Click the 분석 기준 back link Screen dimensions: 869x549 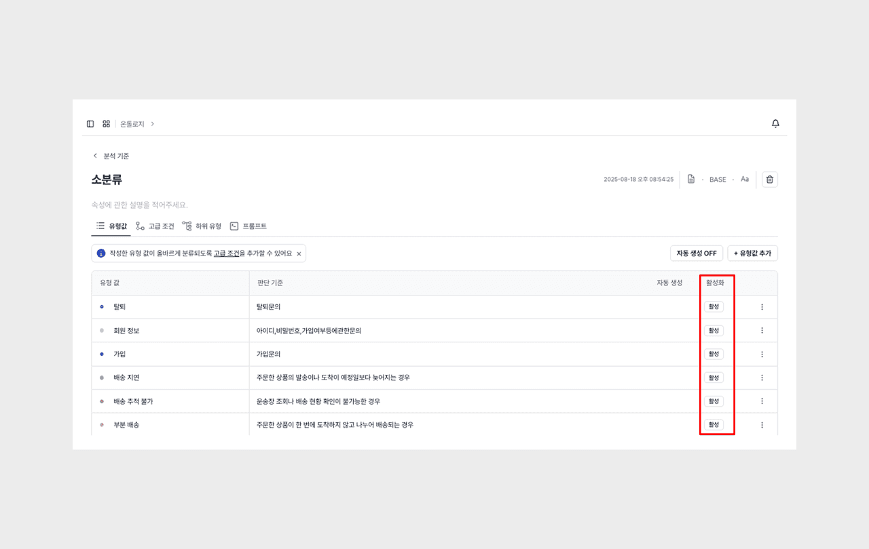click(116, 156)
